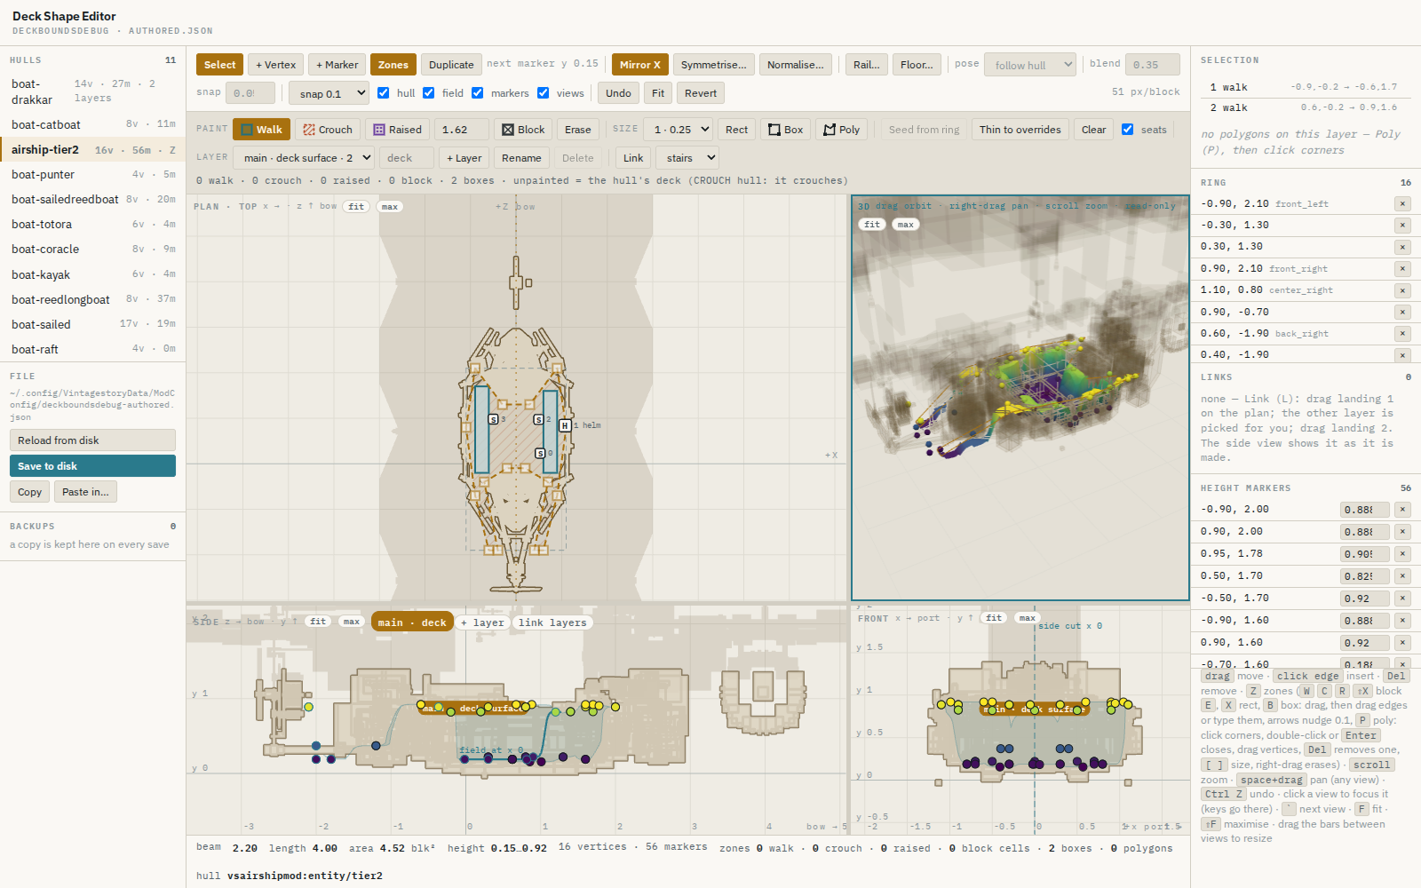Select the Raised paint tool
Screen dimensions: 1421x888
click(397, 130)
